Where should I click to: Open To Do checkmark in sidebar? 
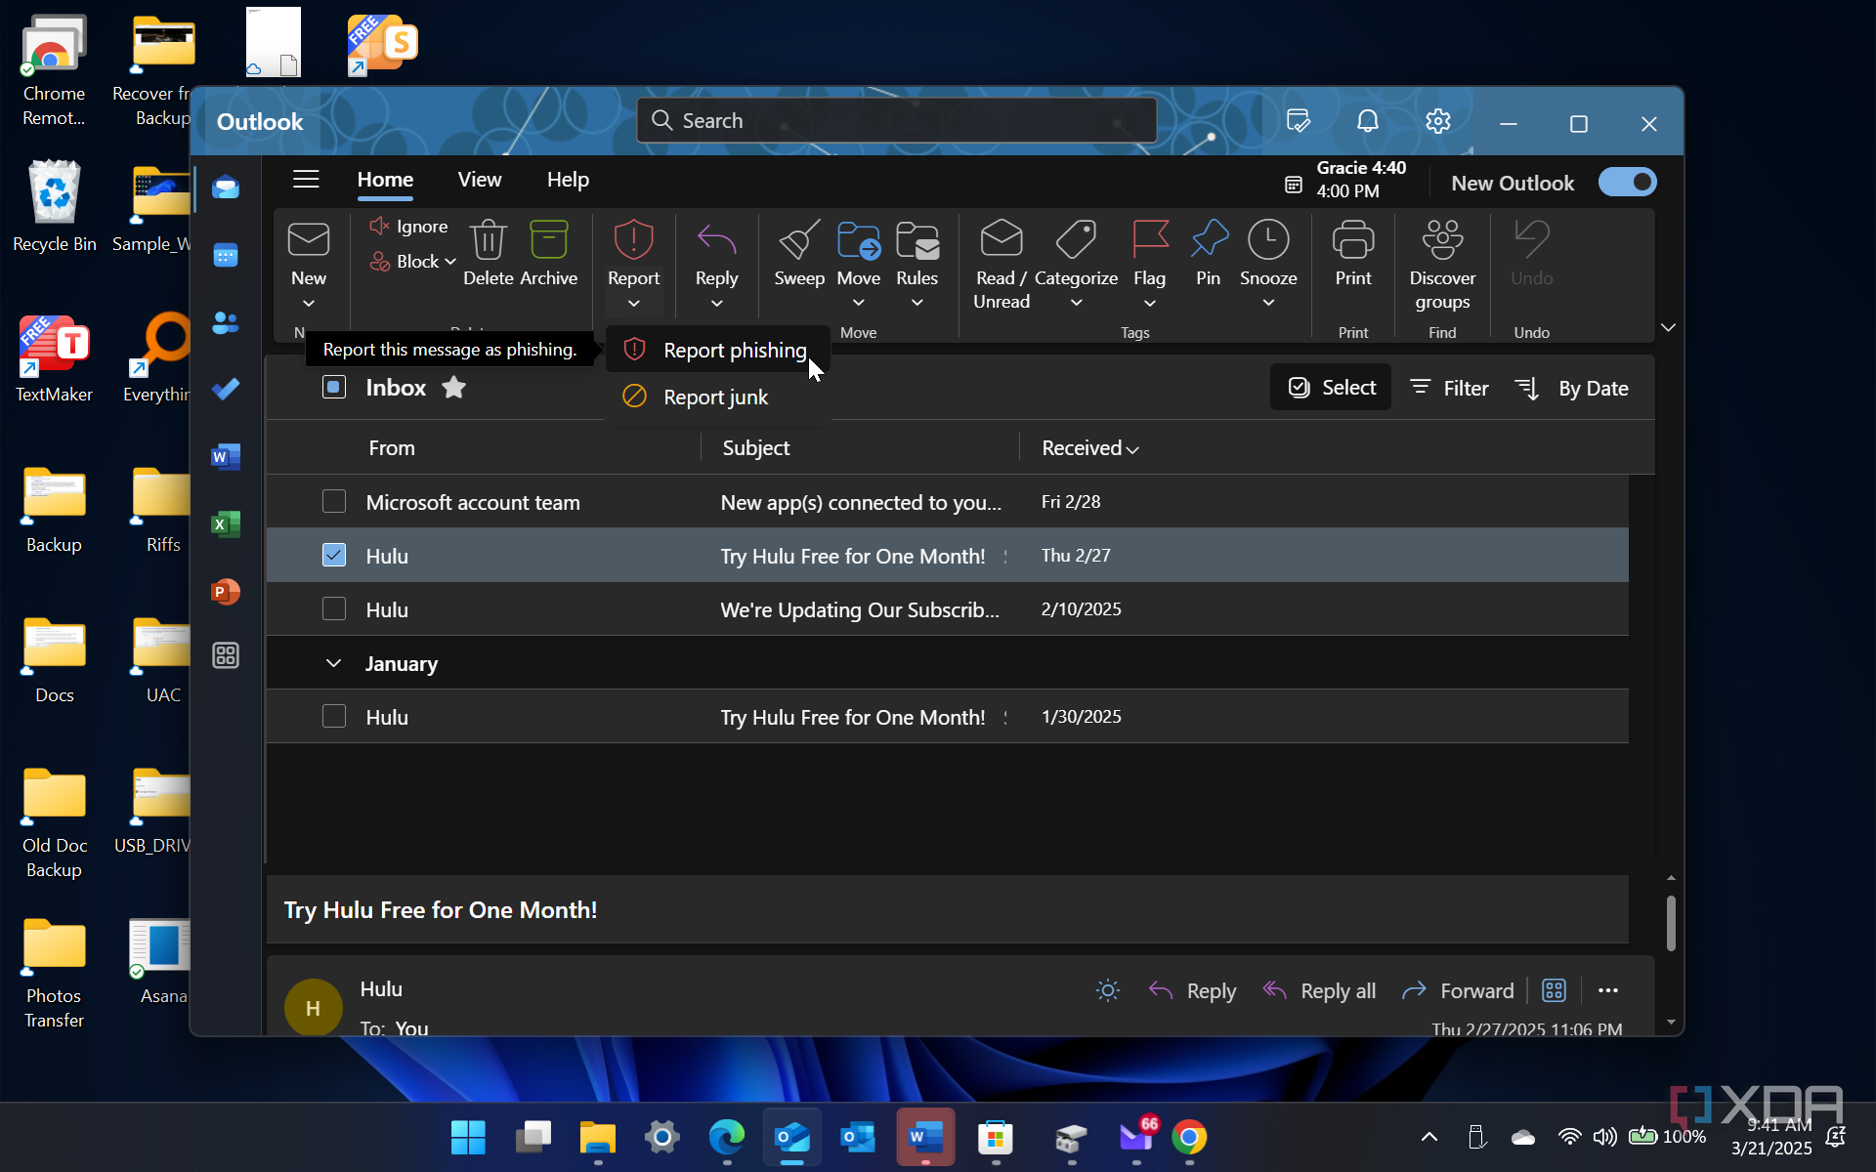point(226,389)
